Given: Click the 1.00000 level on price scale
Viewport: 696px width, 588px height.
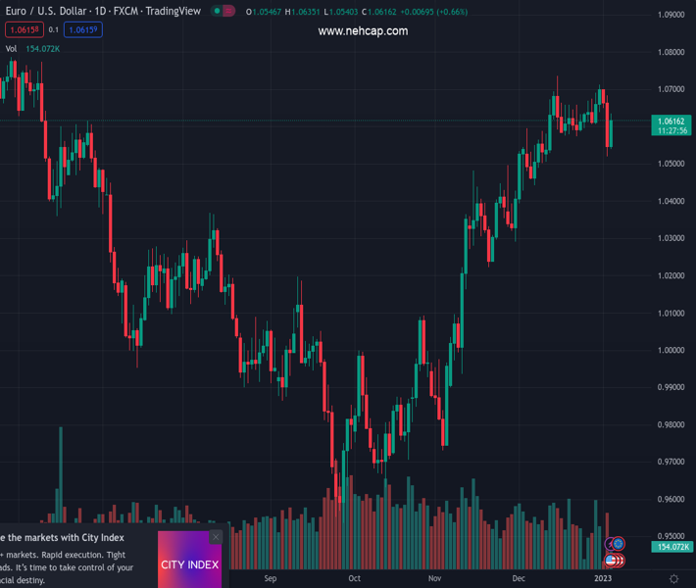Looking at the screenshot, I should point(671,350).
